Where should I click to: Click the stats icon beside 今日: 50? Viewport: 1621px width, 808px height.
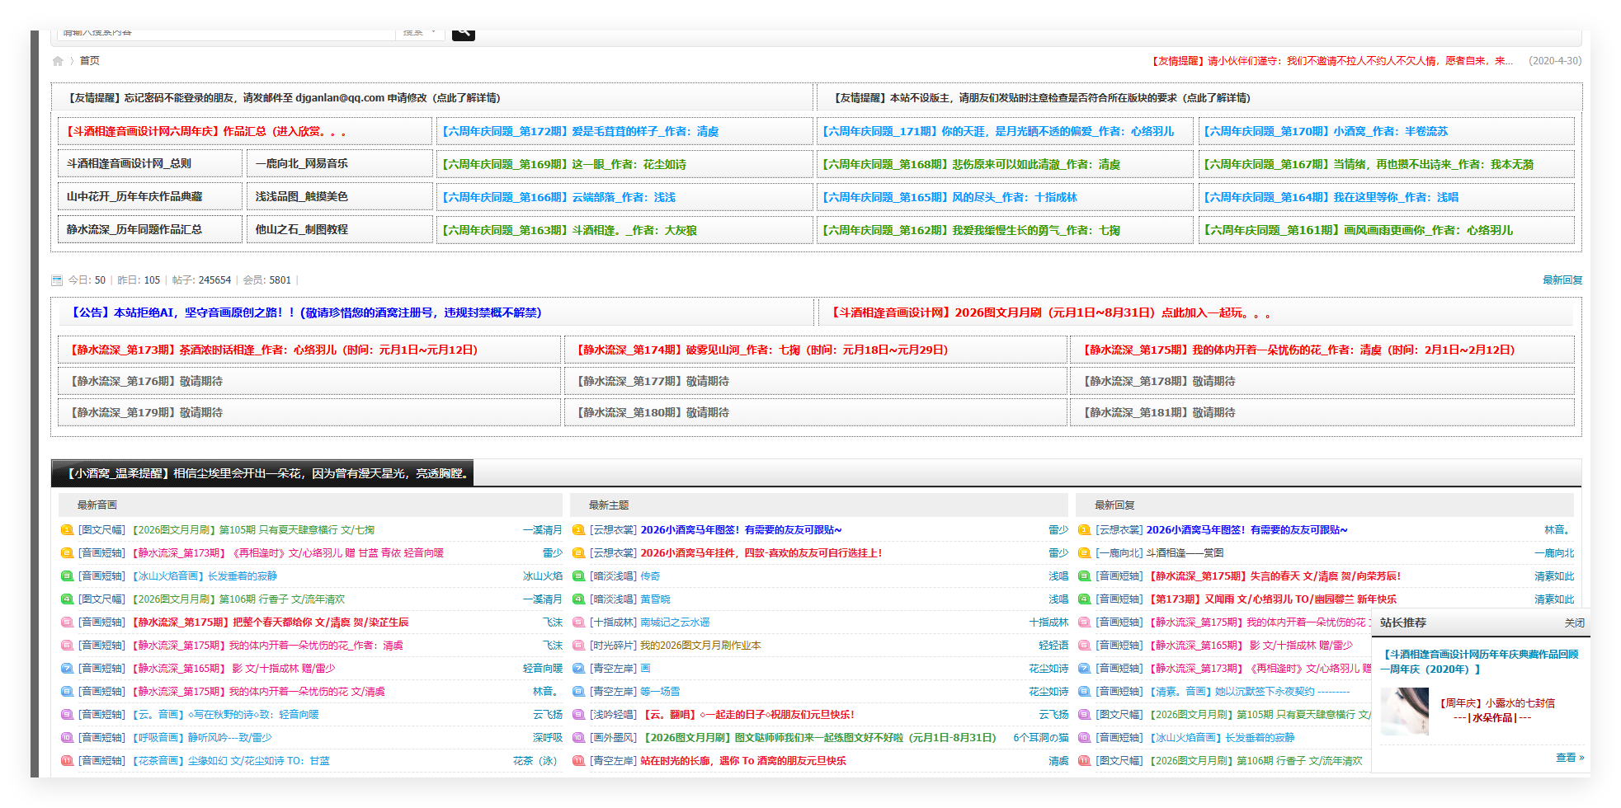point(57,280)
